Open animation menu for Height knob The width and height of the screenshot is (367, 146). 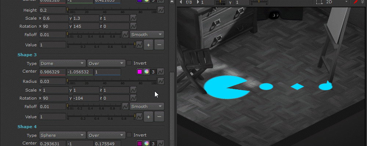[161, 10]
